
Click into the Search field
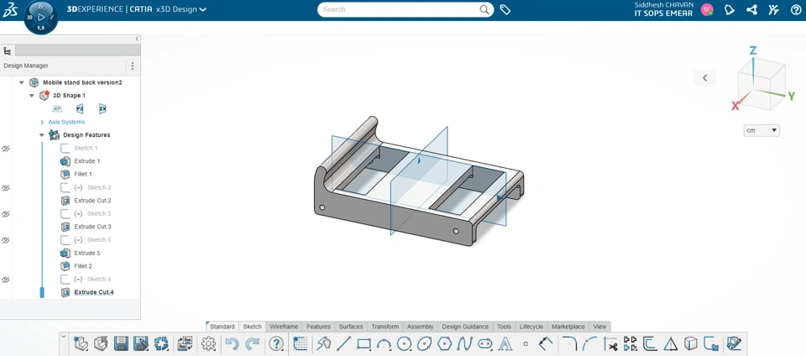[x=401, y=9]
